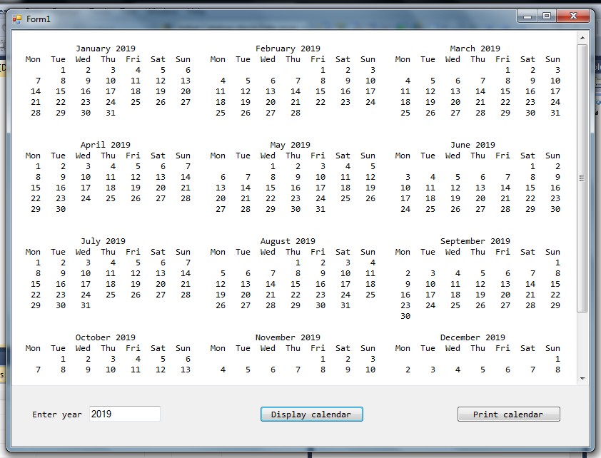Click the 'Sun' header under March 2019

coord(552,59)
